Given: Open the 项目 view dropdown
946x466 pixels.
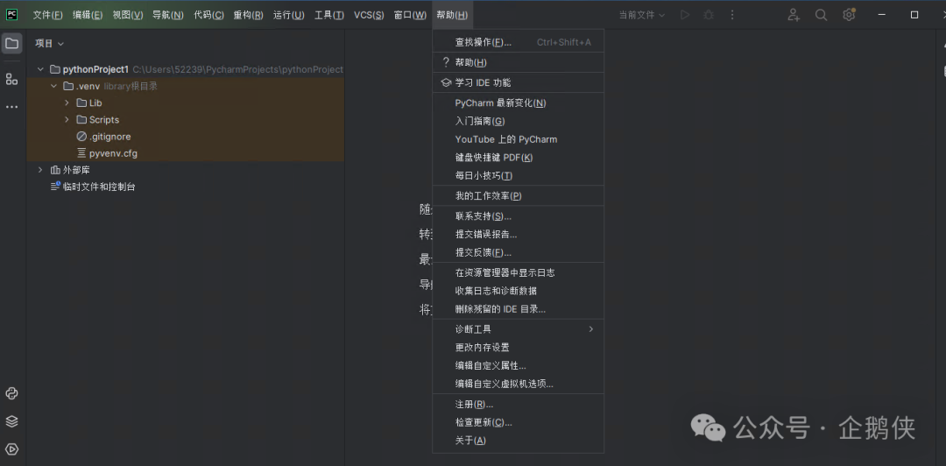Looking at the screenshot, I should click(49, 44).
